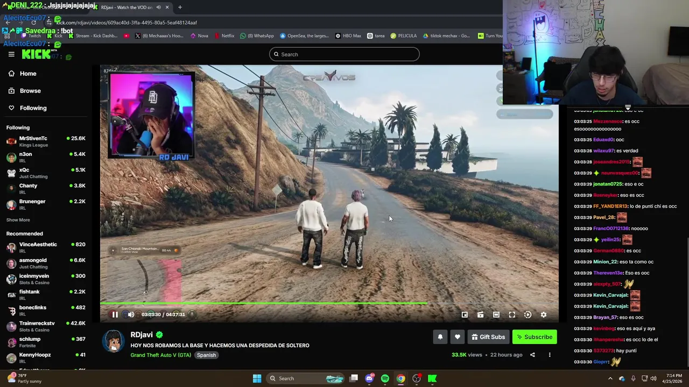Open Grand Theft Auto V category link
Image resolution: width=689 pixels, height=387 pixels.
point(160,355)
